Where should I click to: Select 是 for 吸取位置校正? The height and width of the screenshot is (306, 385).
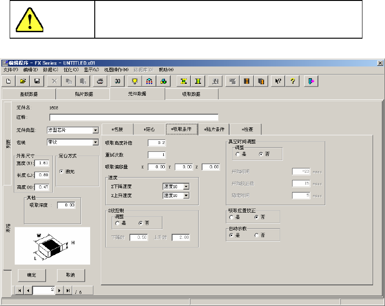(231, 217)
